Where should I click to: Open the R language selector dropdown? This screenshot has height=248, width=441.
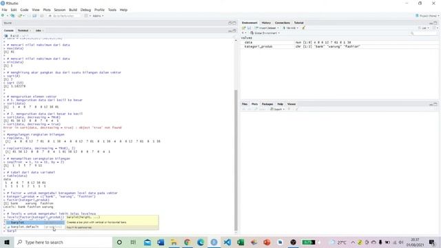coord(243,33)
